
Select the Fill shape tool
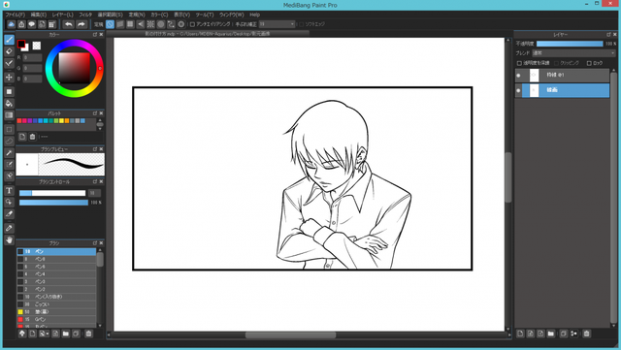(x=9, y=92)
